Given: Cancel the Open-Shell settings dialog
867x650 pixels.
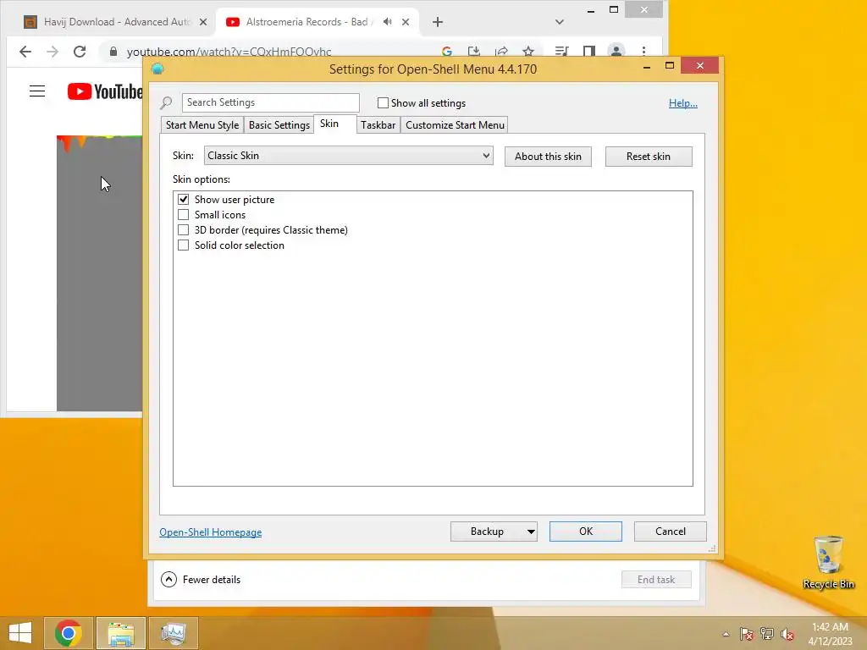Looking at the screenshot, I should [x=671, y=532].
